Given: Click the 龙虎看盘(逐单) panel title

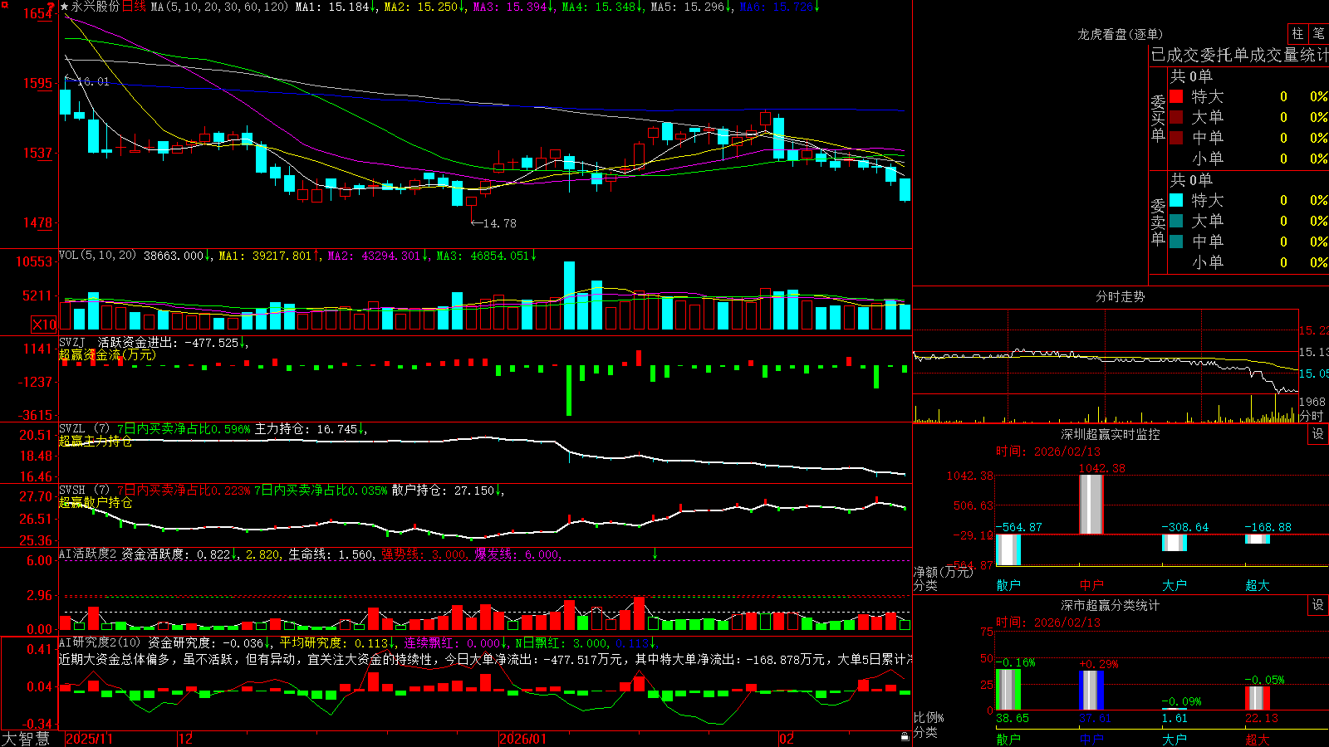Looking at the screenshot, I should tap(1120, 34).
